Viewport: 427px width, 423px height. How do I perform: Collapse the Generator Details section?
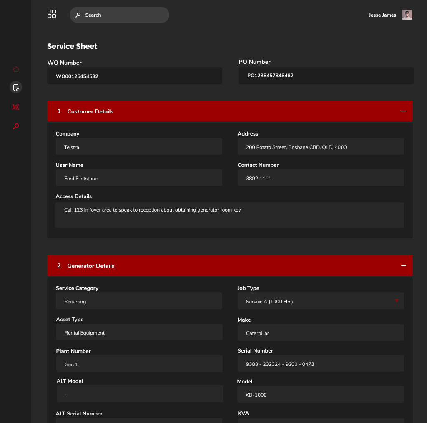(x=403, y=265)
